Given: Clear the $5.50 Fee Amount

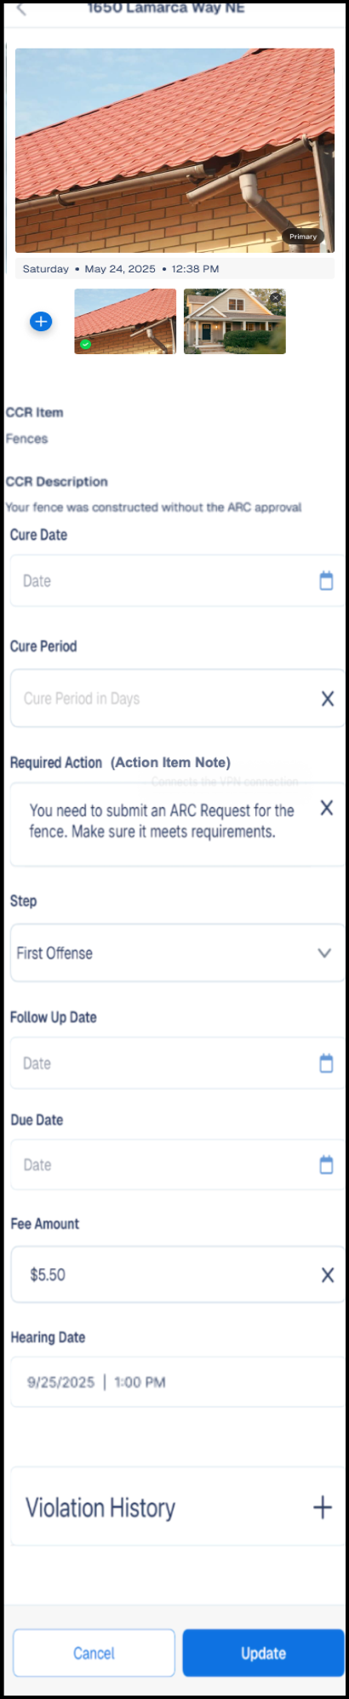Looking at the screenshot, I should point(327,1275).
